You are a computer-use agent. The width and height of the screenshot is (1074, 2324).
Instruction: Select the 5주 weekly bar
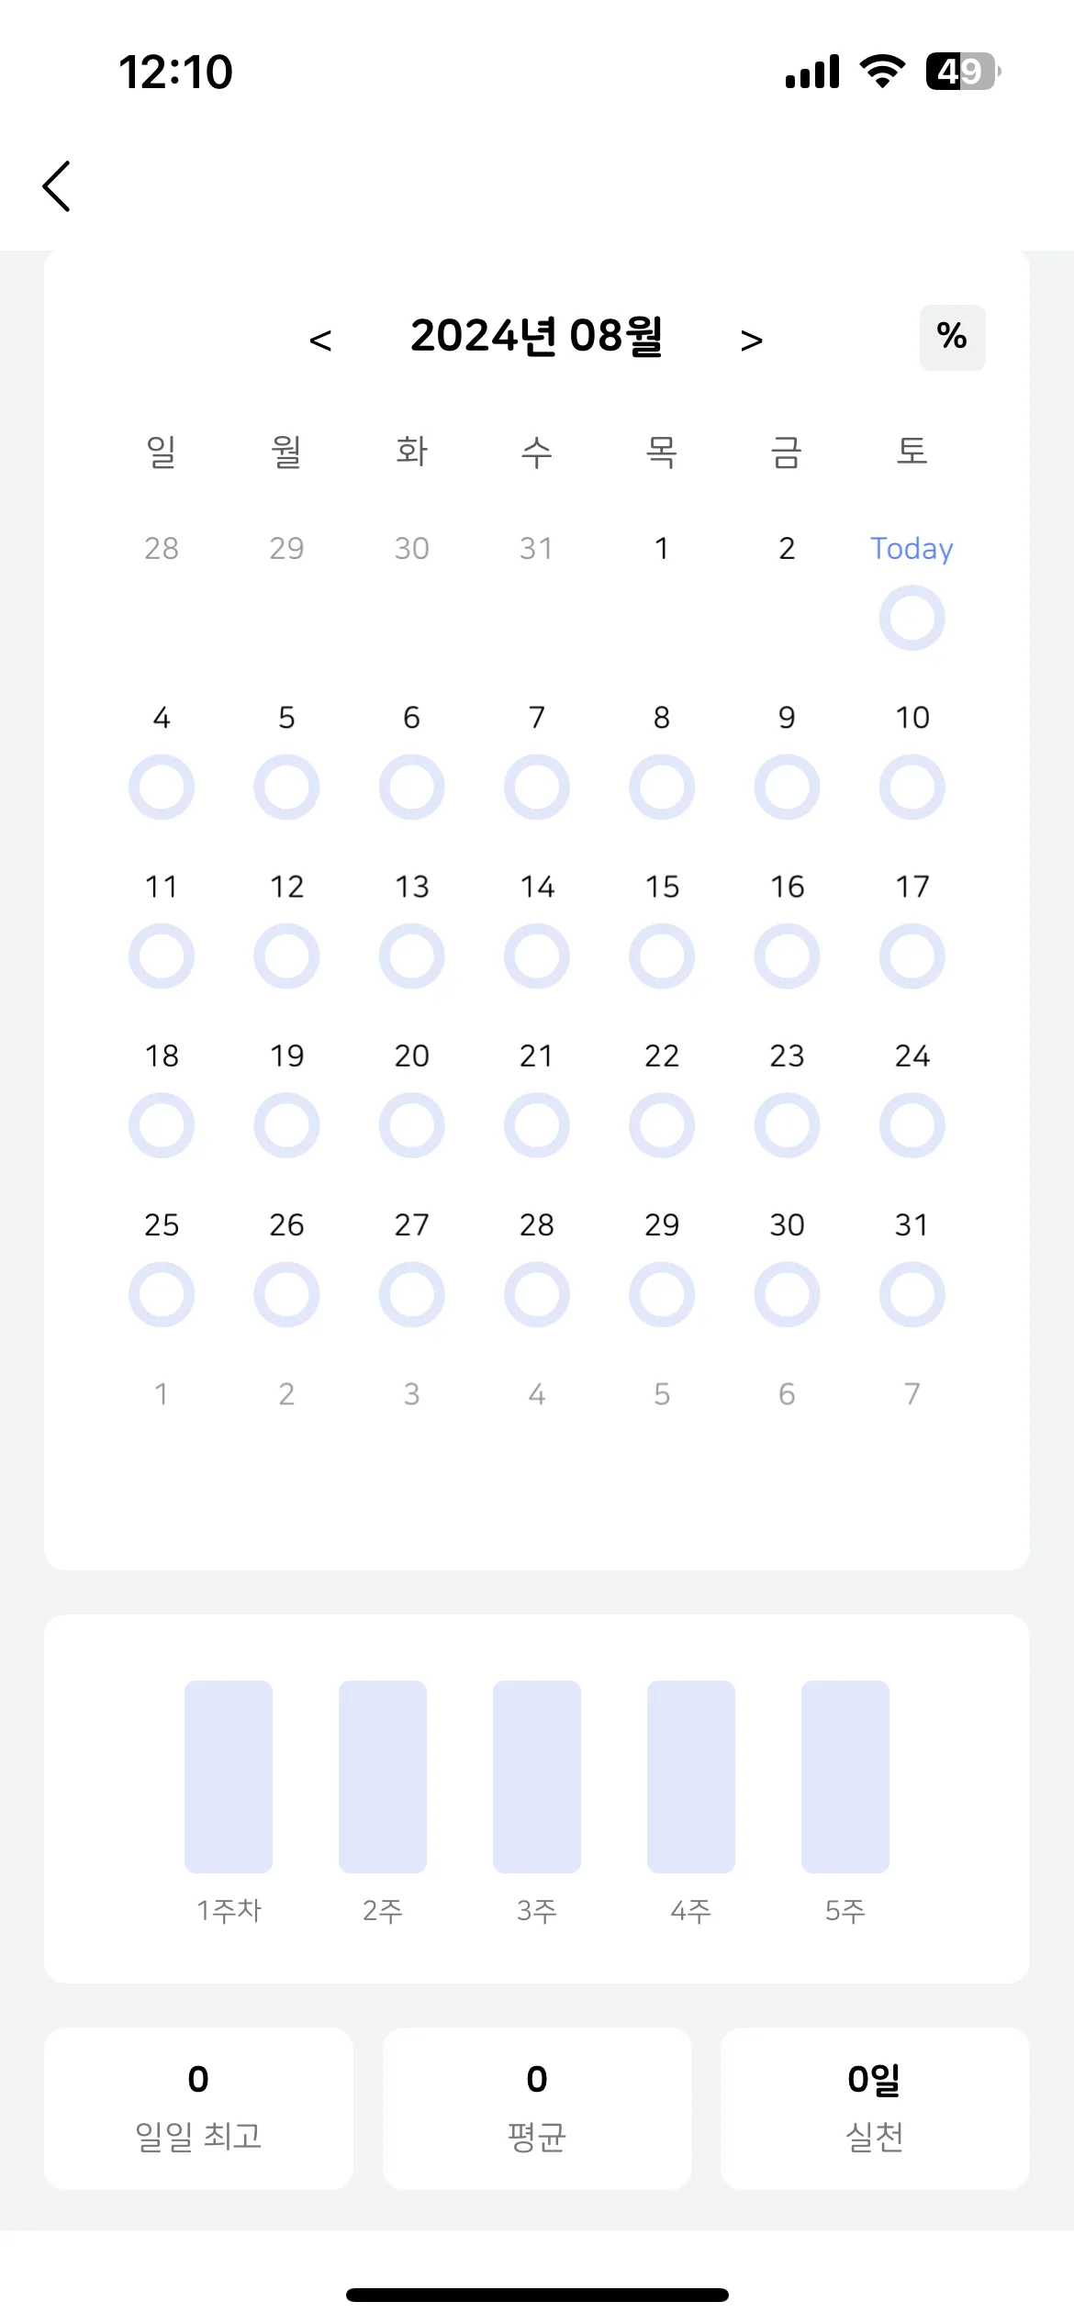845,1776
